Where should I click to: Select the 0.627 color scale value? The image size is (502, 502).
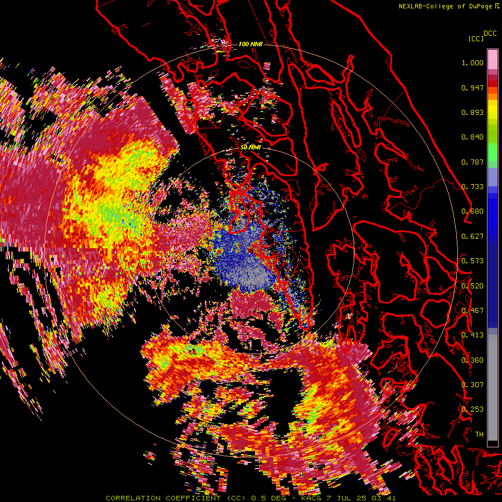point(472,236)
